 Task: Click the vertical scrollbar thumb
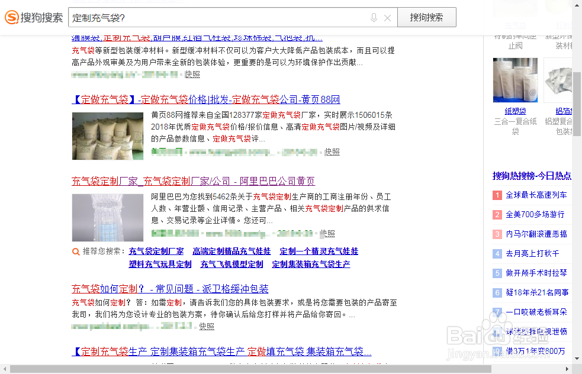[x=577, y=104]
